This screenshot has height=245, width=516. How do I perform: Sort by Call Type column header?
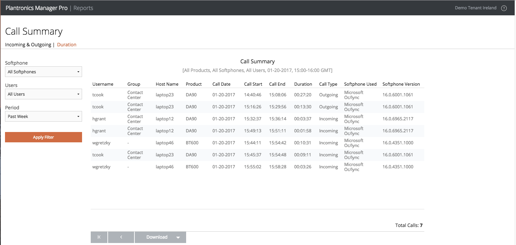(x=328, y=84)
